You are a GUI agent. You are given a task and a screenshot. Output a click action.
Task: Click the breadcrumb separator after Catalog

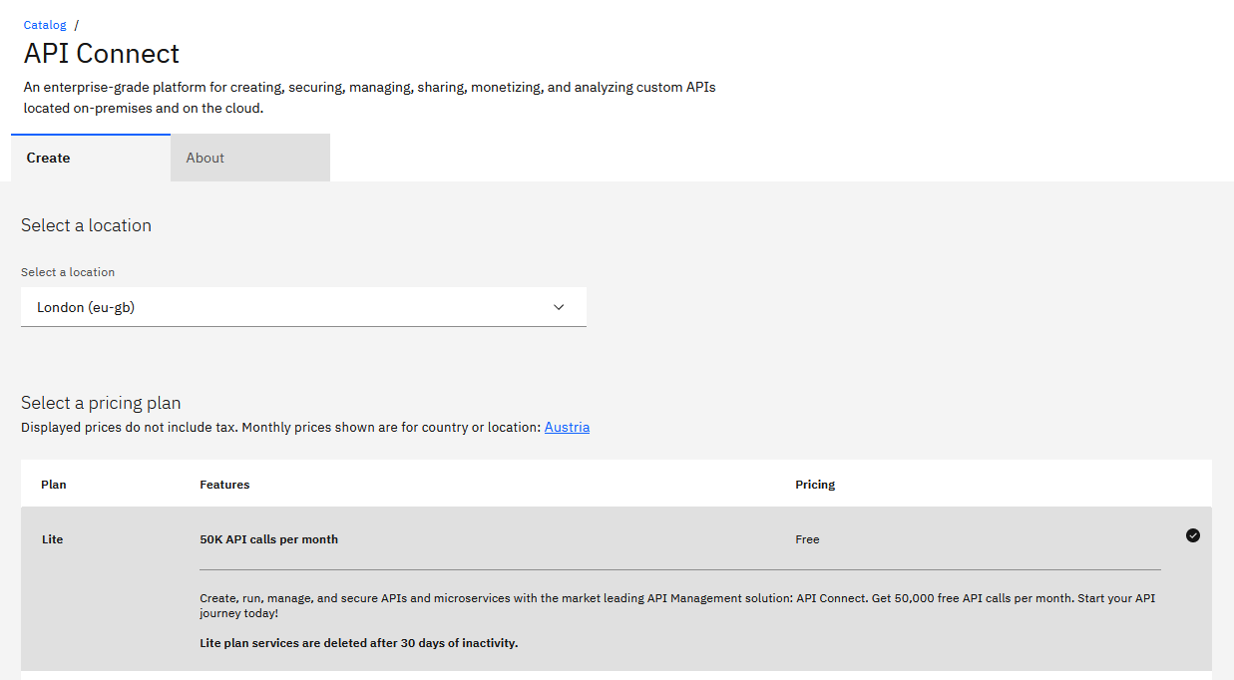point(75,24)
